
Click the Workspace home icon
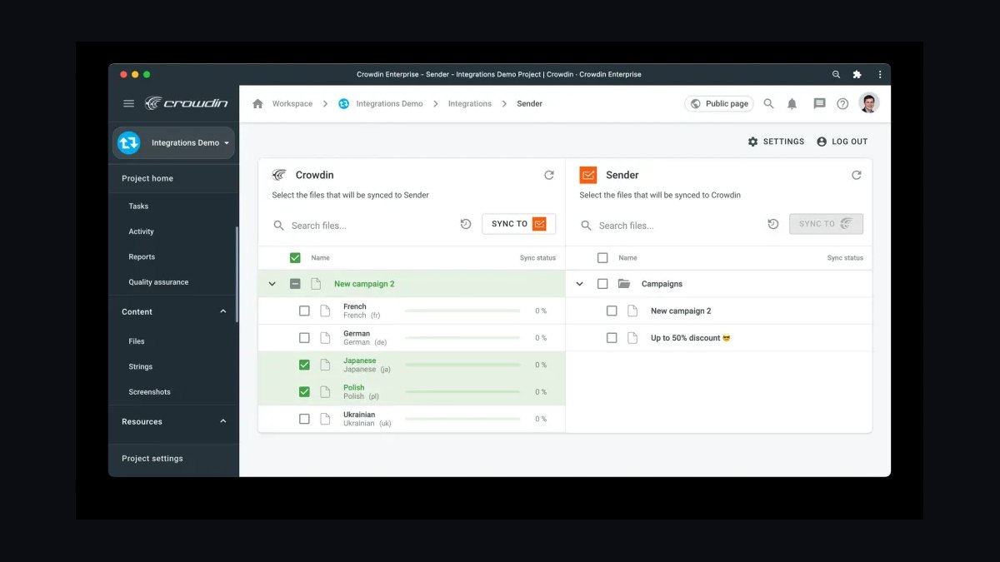pos(257,104)
